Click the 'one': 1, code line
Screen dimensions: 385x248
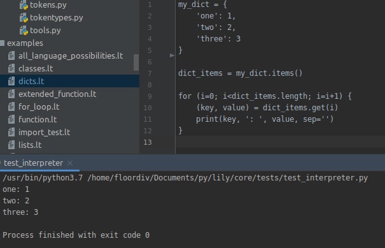coord(216,16)
